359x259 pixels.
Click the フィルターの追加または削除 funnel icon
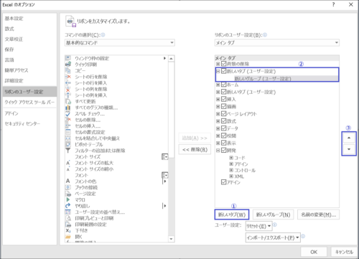click(68, 151)
